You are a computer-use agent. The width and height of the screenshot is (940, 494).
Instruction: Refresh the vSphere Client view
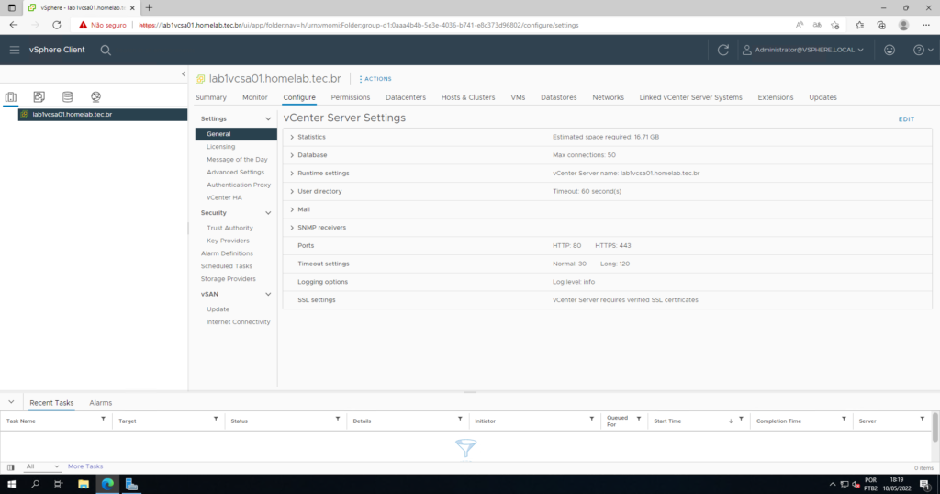tap(723, 50)
